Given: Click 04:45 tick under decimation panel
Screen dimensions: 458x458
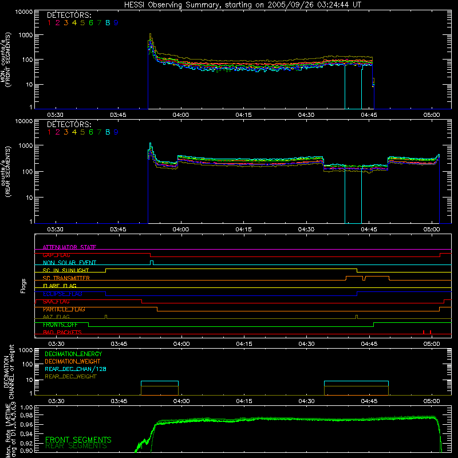Looking at the screenshot, I should coord(369,401).
